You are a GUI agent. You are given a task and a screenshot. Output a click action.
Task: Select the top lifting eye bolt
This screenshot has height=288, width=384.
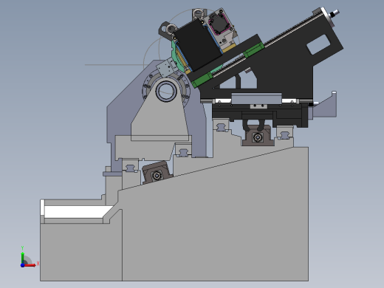coord(197,13)
